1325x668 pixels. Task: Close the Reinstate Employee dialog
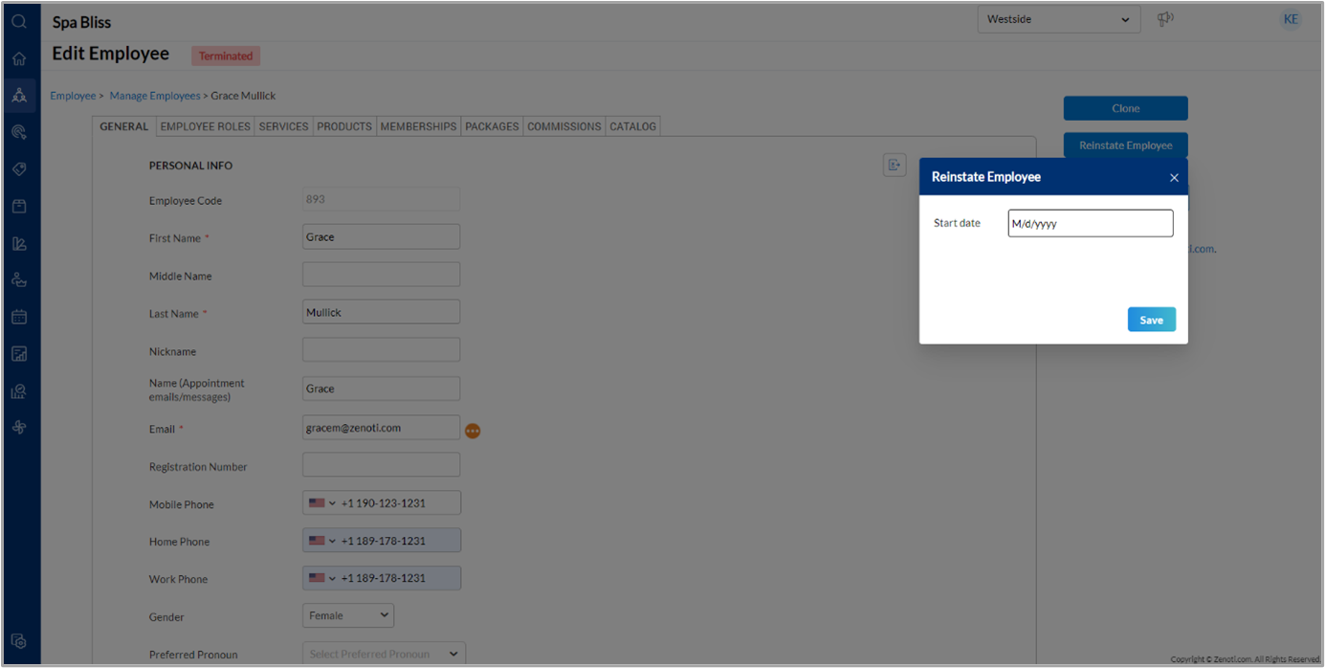(x=1174, y=178)
